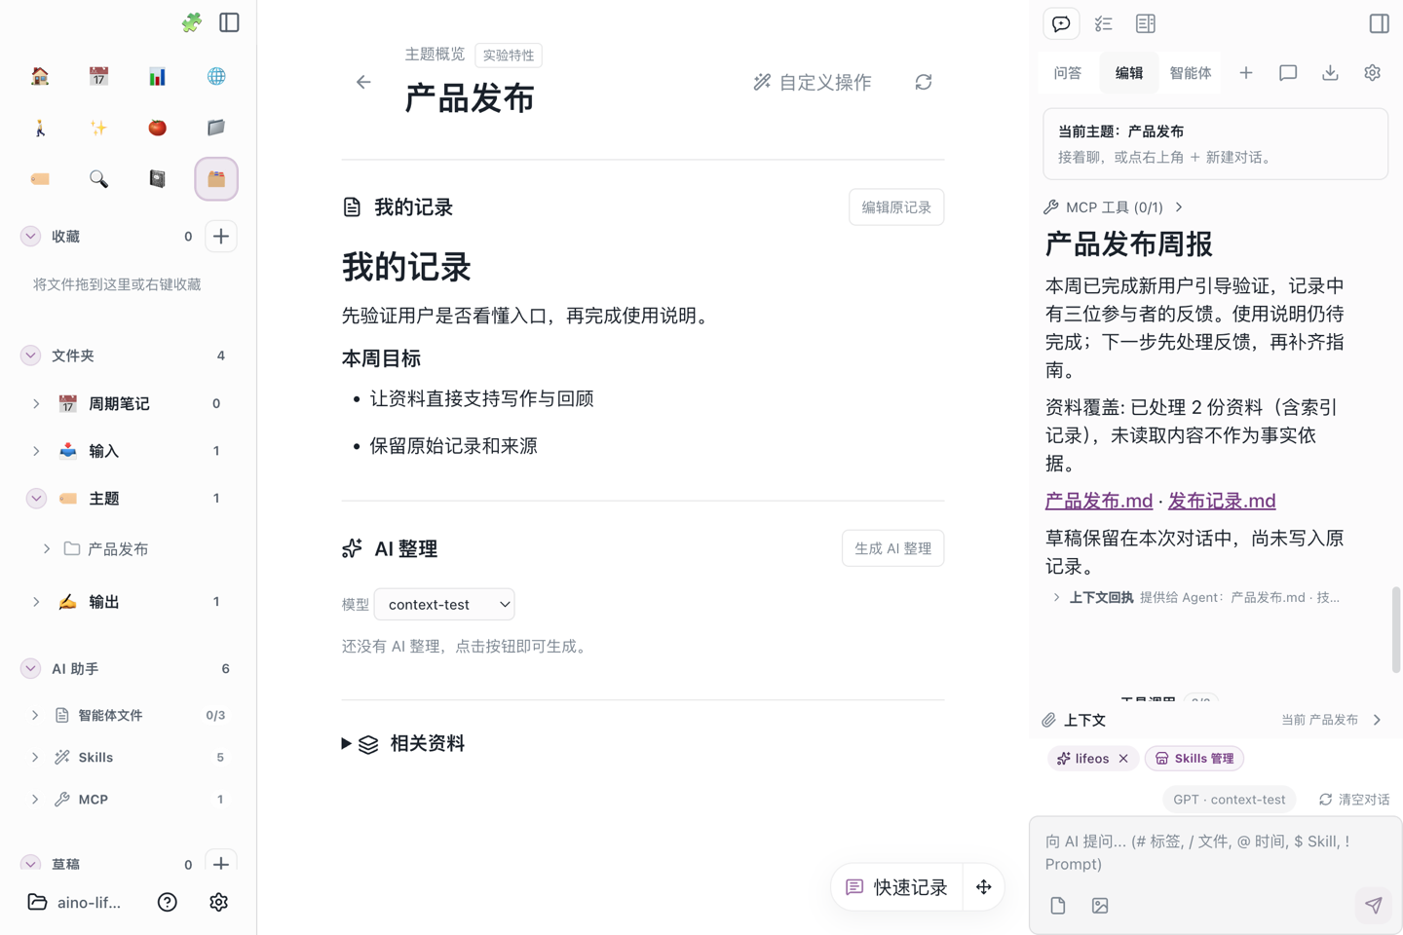Expand the 周期笔记 folder
Image resolution: width=1403 pixels, height=935 pixels.
point(36,403)
